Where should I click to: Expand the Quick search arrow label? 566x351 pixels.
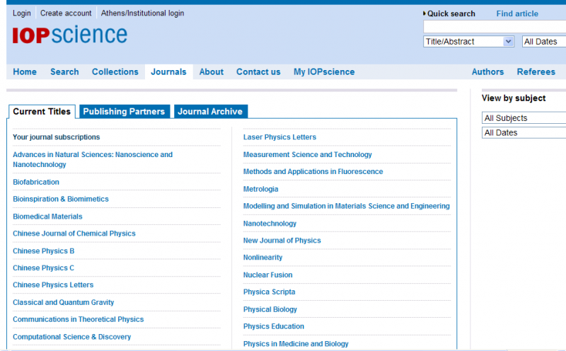(x=449, y=13)
